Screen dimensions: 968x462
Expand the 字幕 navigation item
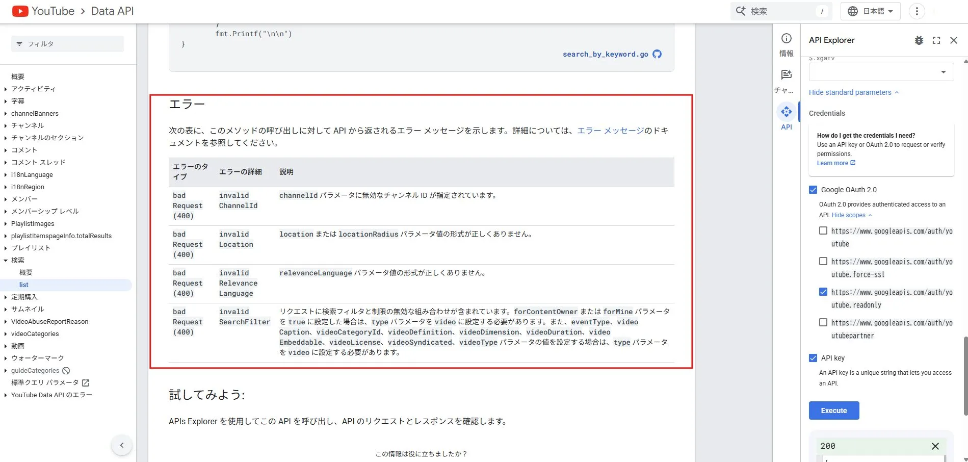tap(6, 101)
